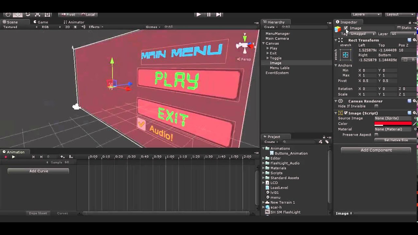The height and width of the screenshot is (235, 418).
Task: Go to previous keyframe in Animation panel
Action: (x=33, y=157)
